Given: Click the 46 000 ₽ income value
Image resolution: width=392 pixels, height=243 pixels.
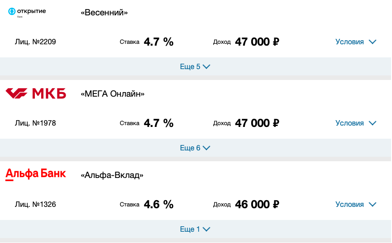Looking at the screenshot, I should click(257, 204).
